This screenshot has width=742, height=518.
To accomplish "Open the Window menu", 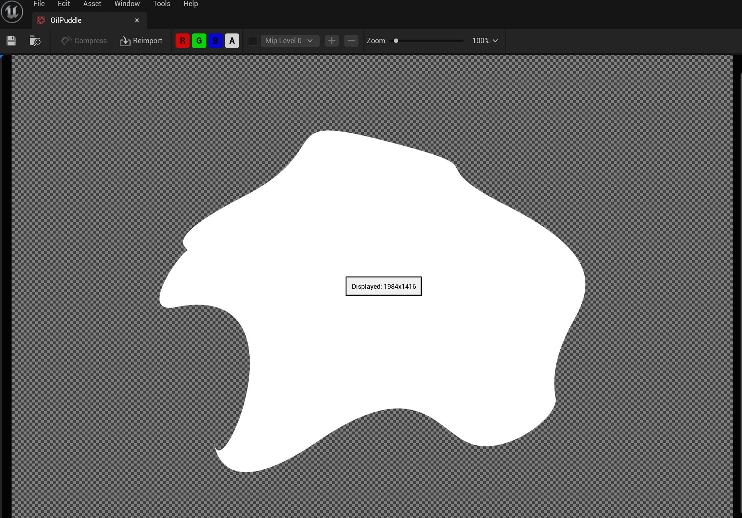I will tap(127, 4).
